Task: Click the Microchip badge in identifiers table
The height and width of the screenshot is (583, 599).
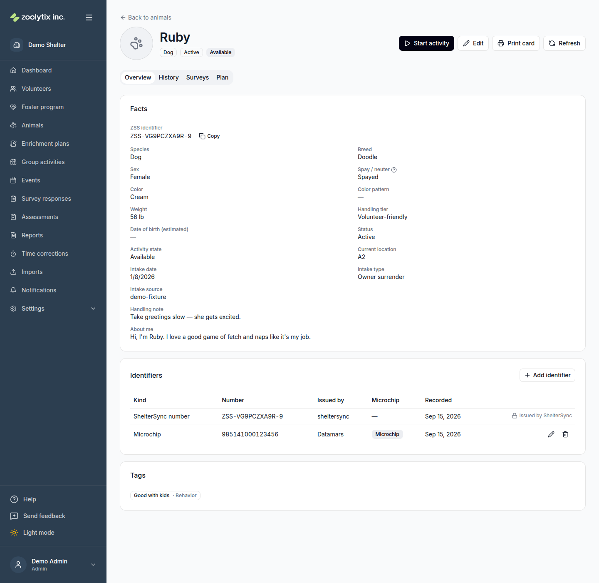Action: [387, 434]
